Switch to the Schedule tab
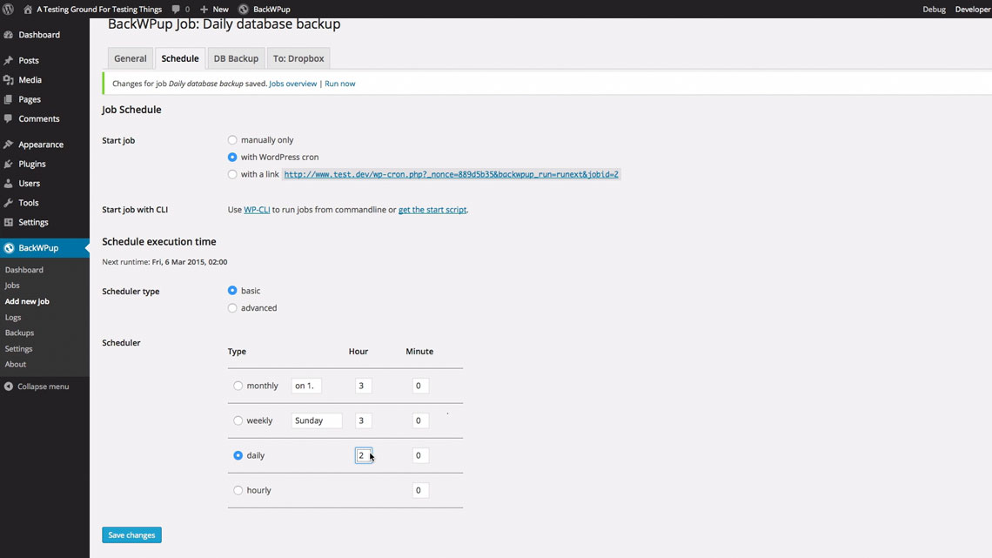This screenshot has width=992, height=558. tap(179, 58)
